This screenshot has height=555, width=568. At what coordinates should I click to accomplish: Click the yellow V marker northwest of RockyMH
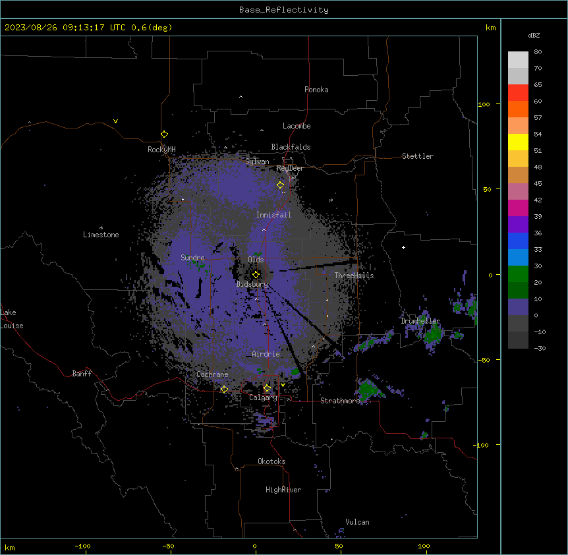[x=115, y=121]
